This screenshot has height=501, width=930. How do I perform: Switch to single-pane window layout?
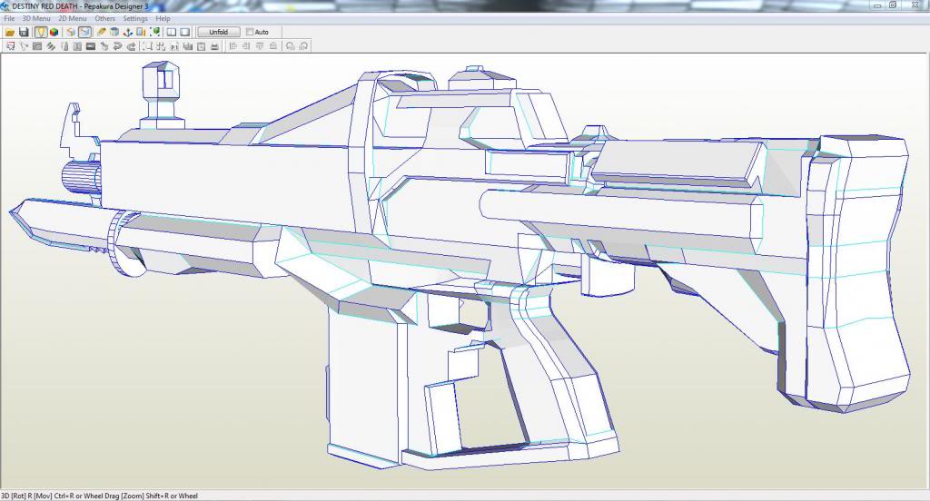pos(185,32)
